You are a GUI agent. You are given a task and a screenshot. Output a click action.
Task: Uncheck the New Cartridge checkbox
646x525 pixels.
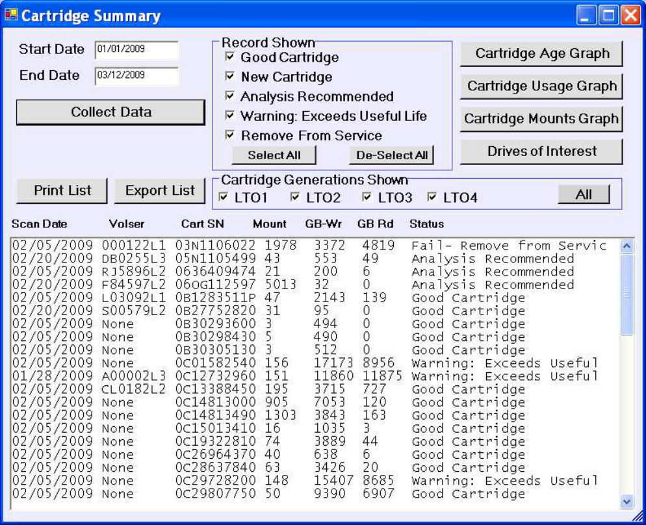tap(230, 76)
